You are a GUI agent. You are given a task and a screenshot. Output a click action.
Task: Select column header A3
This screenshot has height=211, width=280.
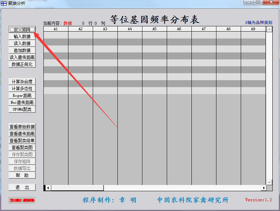point(105,29)
